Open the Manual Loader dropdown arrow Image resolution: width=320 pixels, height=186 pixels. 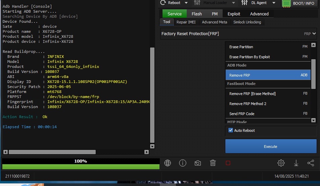[233, 3]
